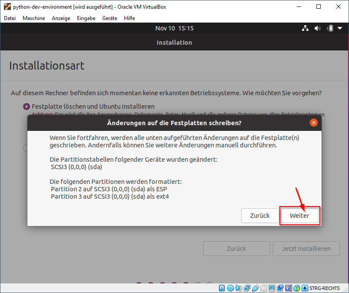Click an installer progress dot at the bottom

tap(138, 283)
